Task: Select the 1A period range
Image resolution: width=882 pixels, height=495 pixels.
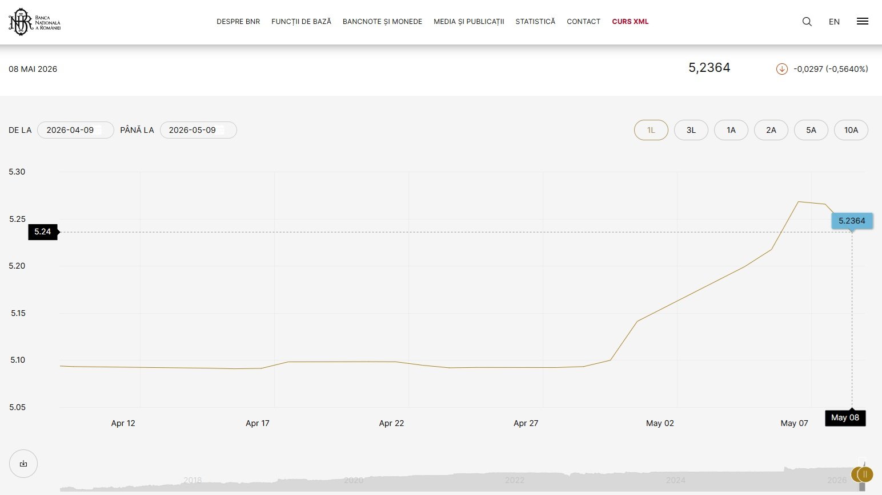Action: coord(731,130)
